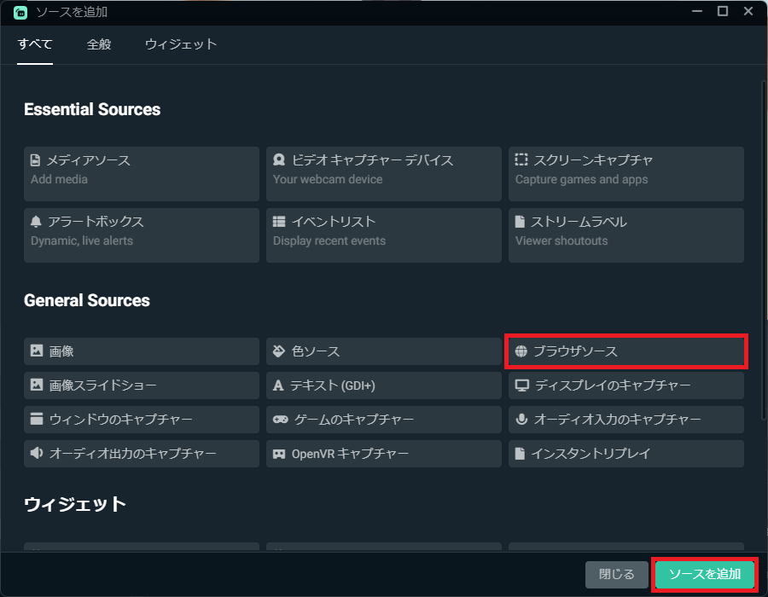This screenshot has height=597, width=768.
Task: Switch to the 全般 tab
Action: tap(99, 44)
